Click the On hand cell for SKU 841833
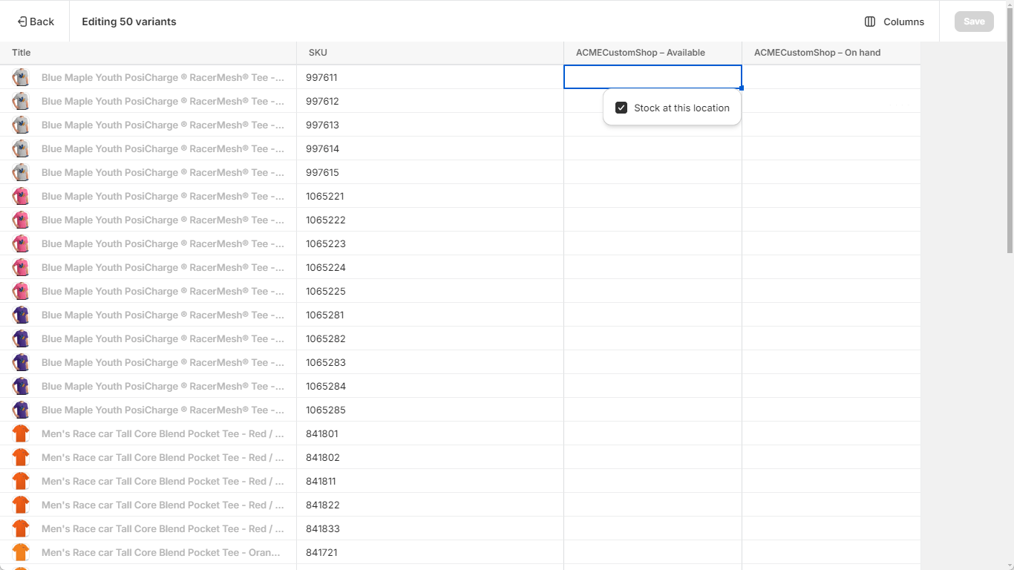Screen dimensions: 1014x570 tap(830, 528)
